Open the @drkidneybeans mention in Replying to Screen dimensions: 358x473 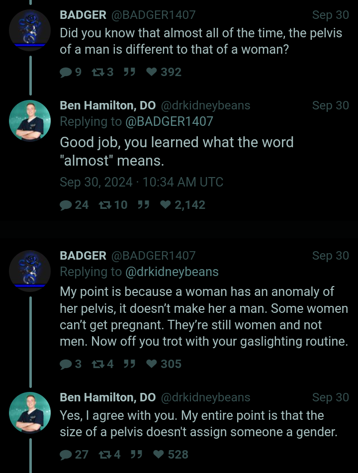point(172,272)
